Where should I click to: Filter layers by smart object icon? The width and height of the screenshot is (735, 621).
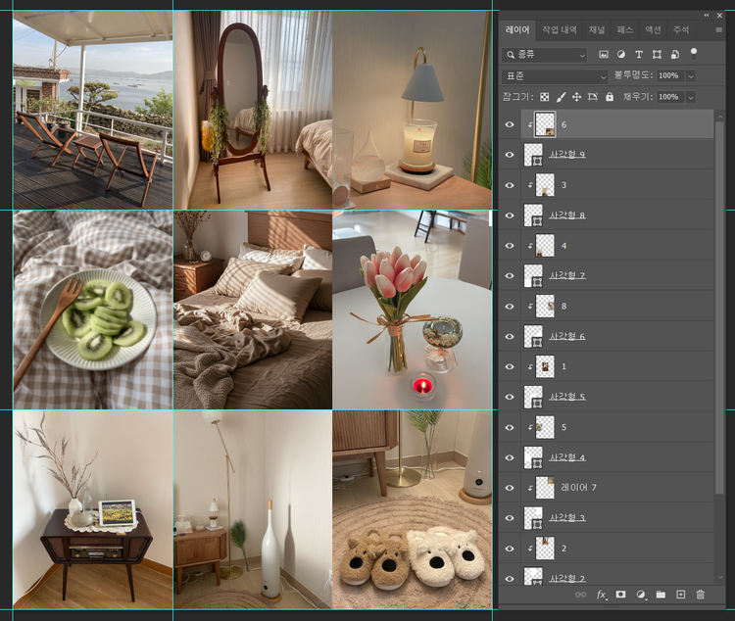(674, 55)
